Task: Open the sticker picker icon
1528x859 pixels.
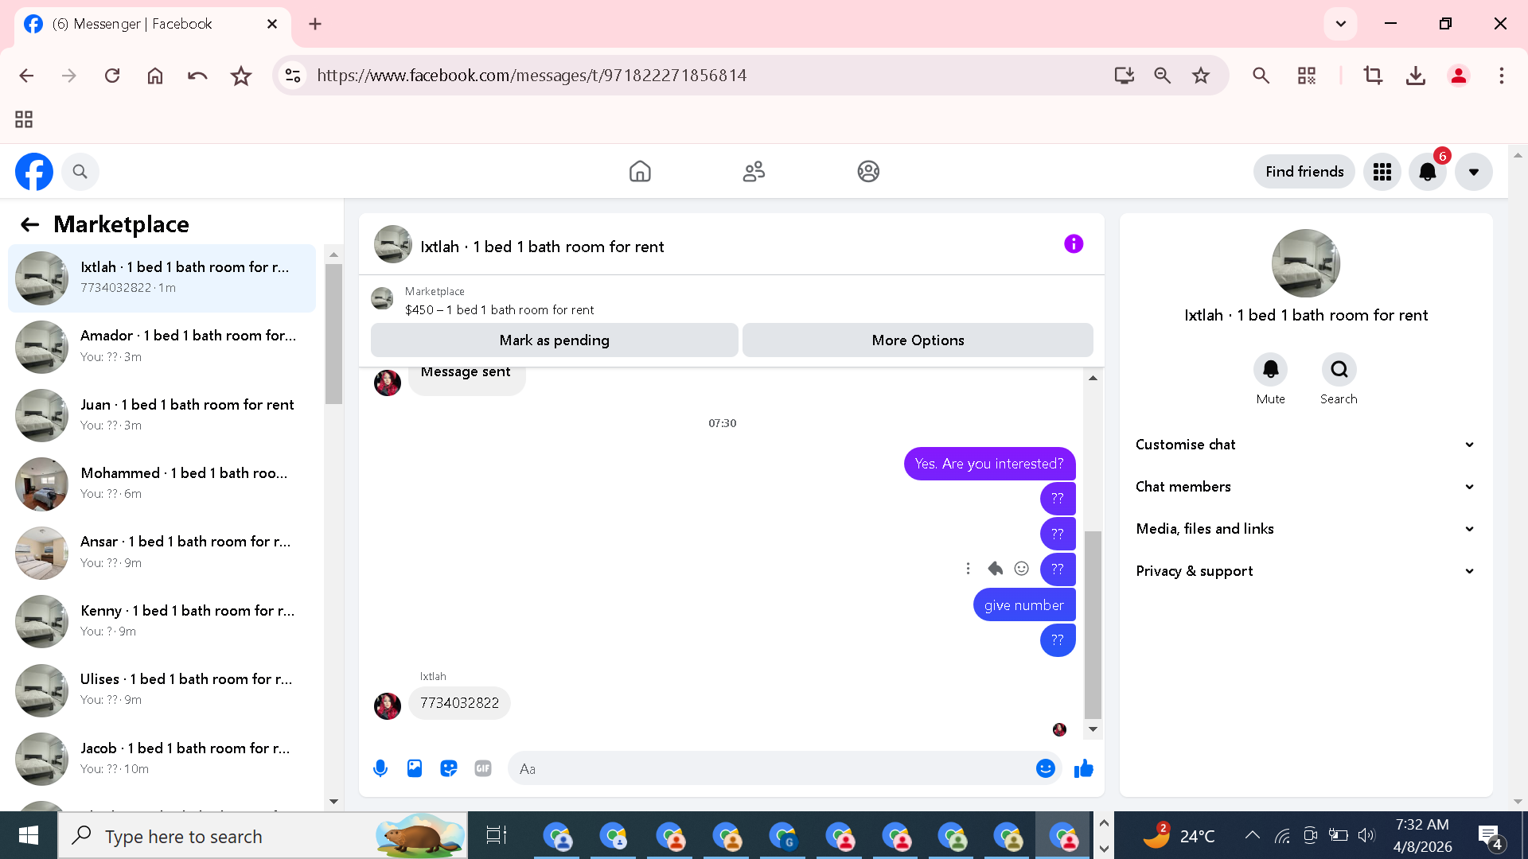Action: click(449, 768)
